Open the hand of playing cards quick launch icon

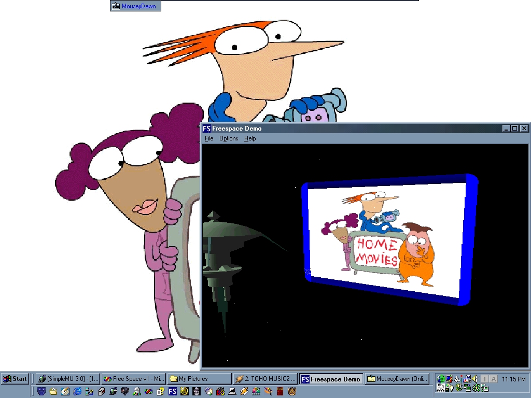click(208, 391)
